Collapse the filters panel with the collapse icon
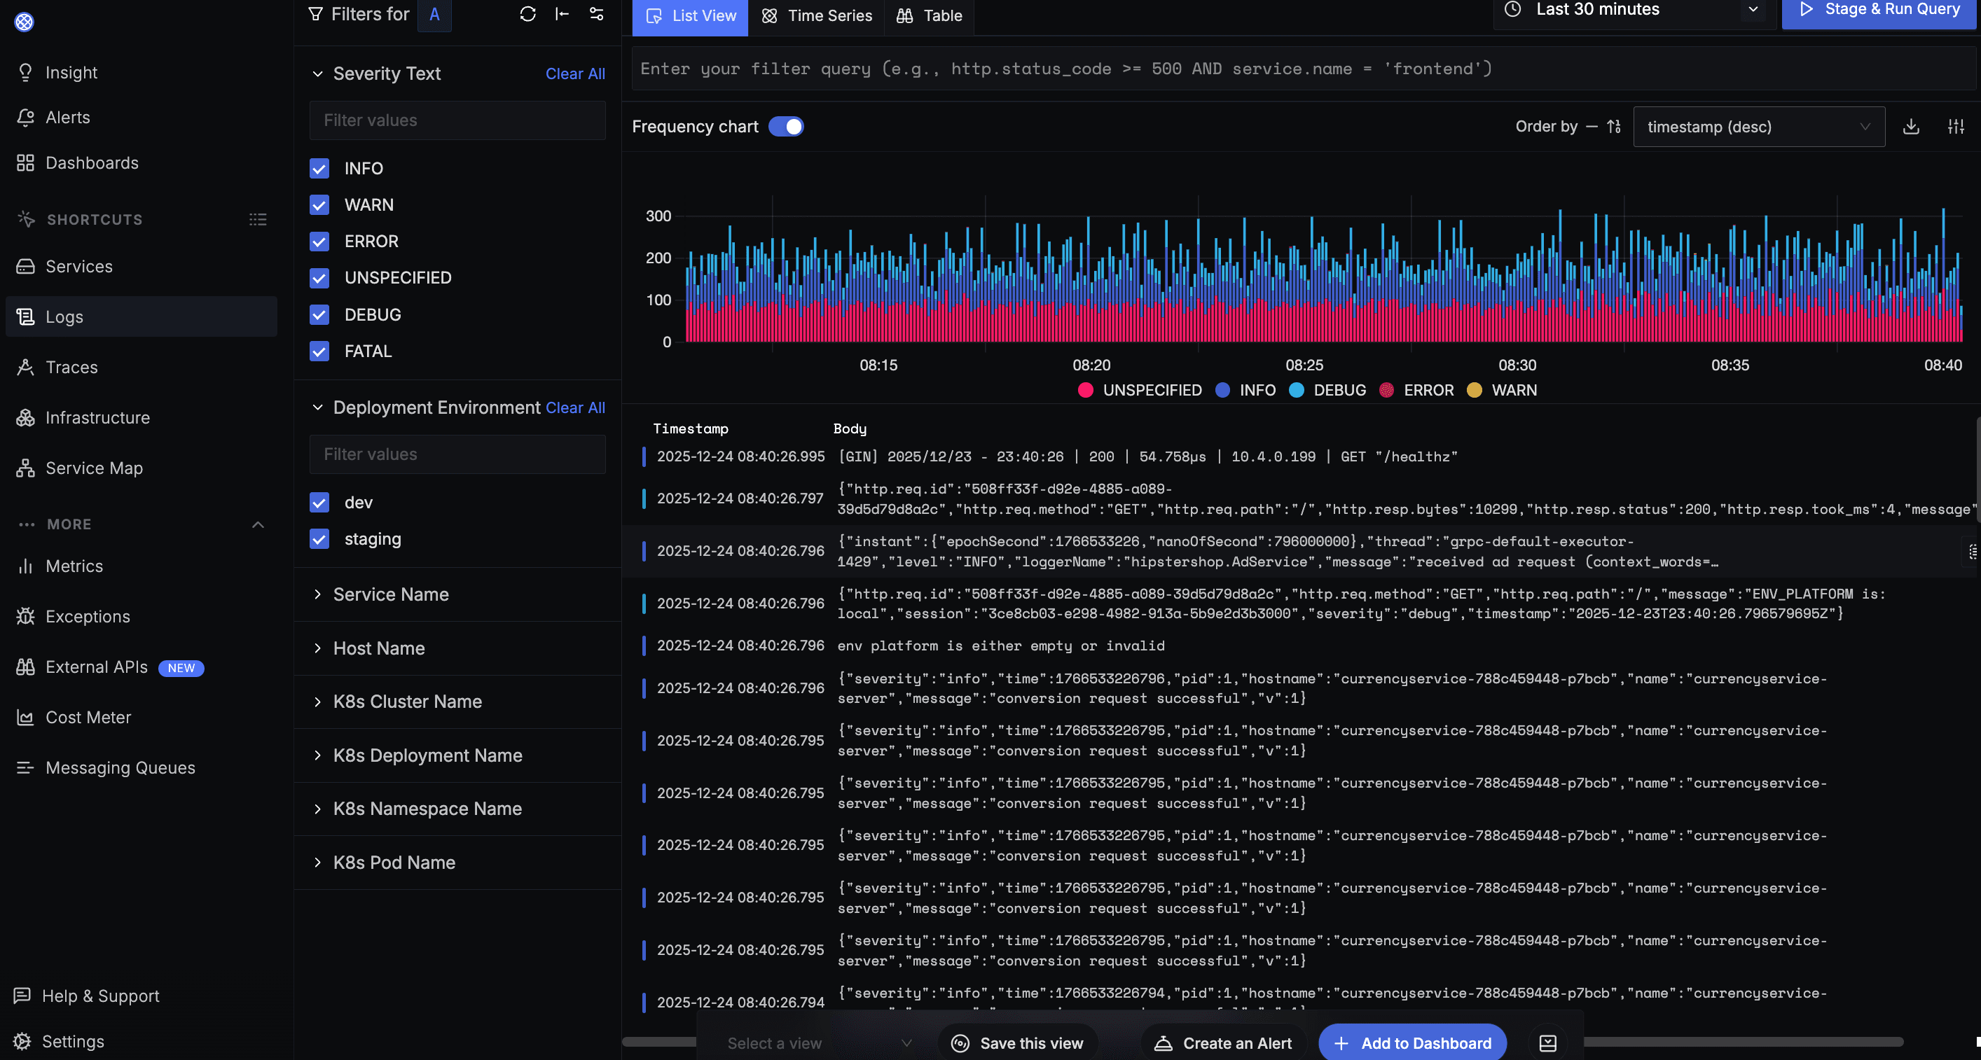The image size is (1981, 1060). (561, 14)
